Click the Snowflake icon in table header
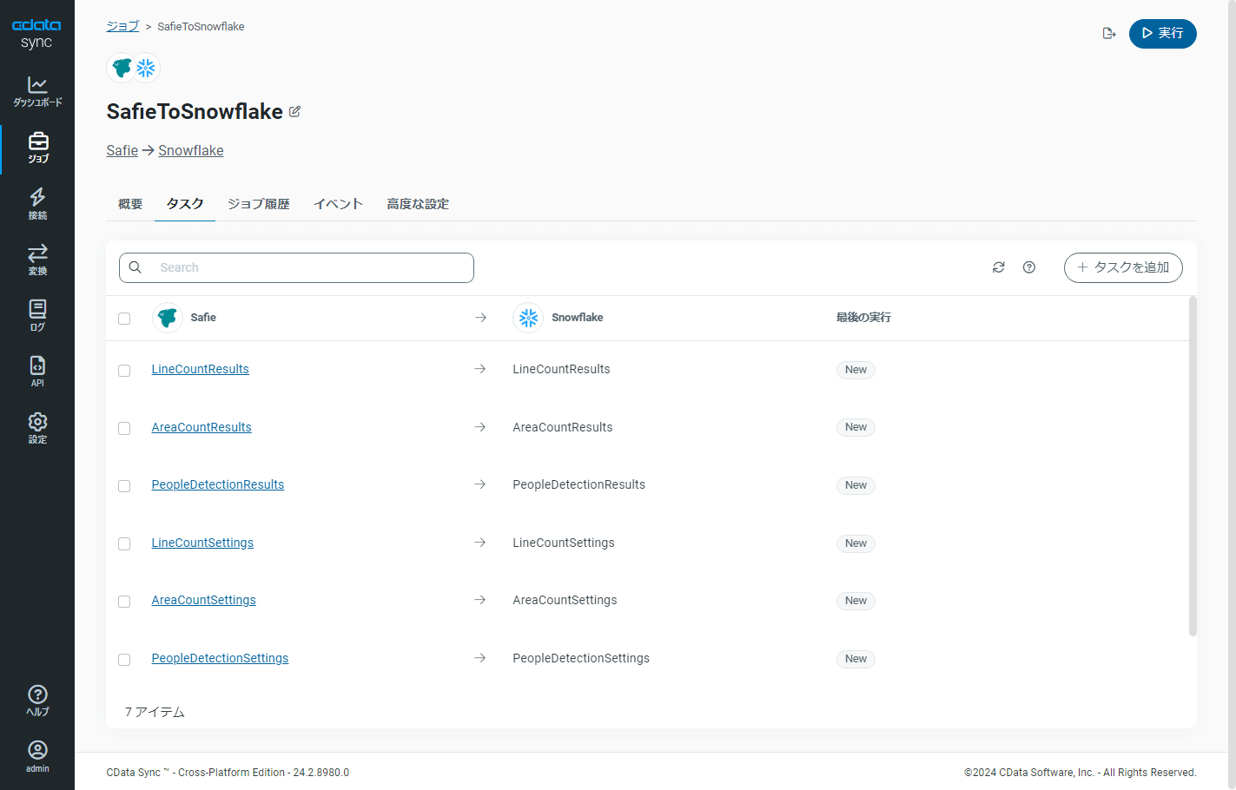 [528, 318]
